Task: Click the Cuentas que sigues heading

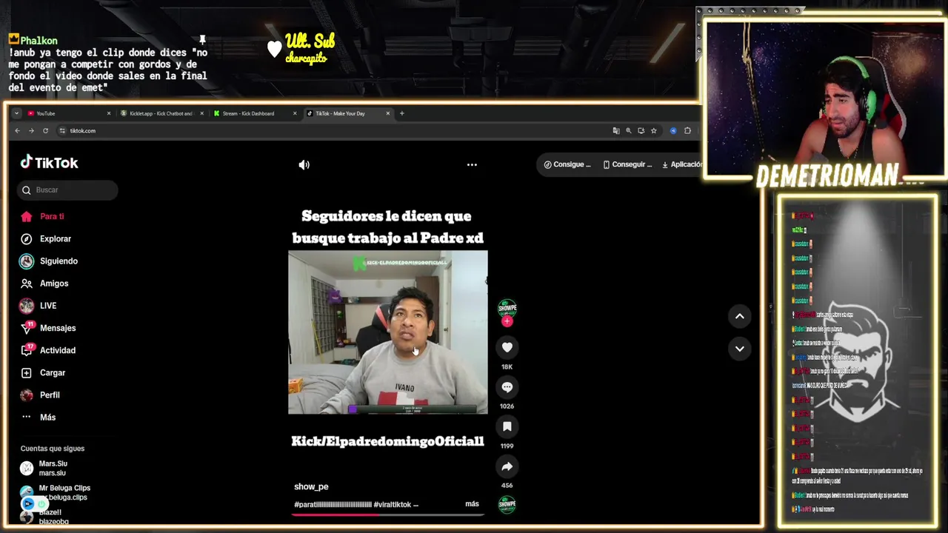Action: point(53,449)
